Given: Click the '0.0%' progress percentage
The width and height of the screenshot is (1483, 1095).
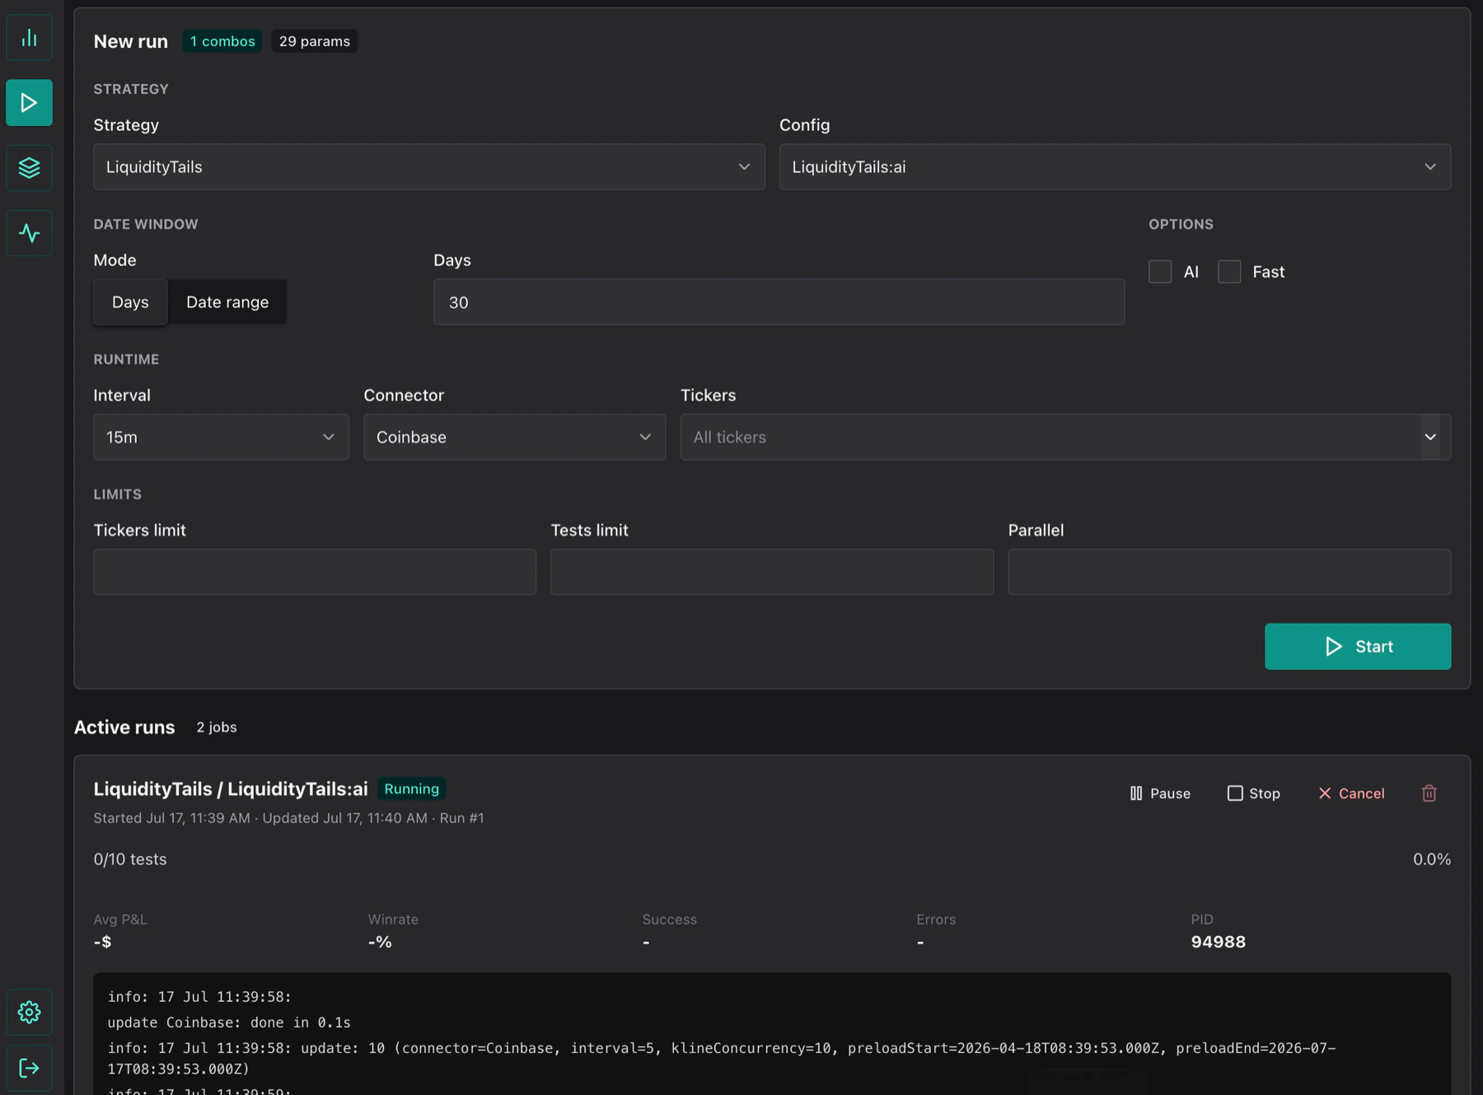Looking at the screenshot, I should point(1432,859).
